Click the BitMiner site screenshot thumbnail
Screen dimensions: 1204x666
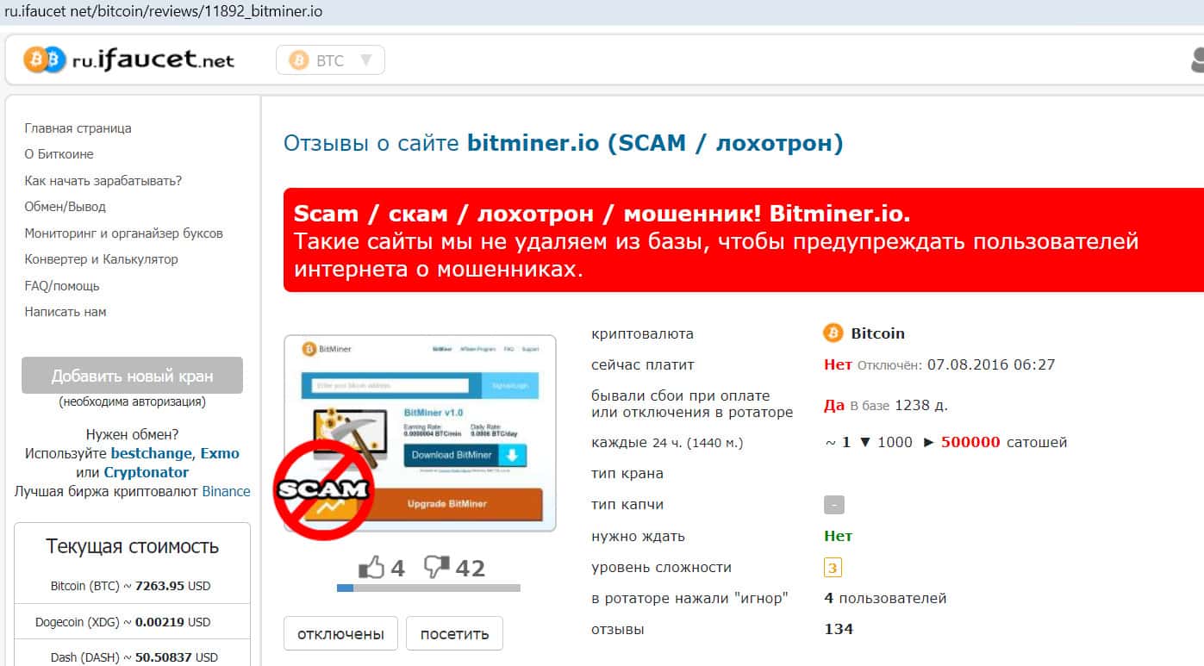pyautogui.click(x=420, y=433)
